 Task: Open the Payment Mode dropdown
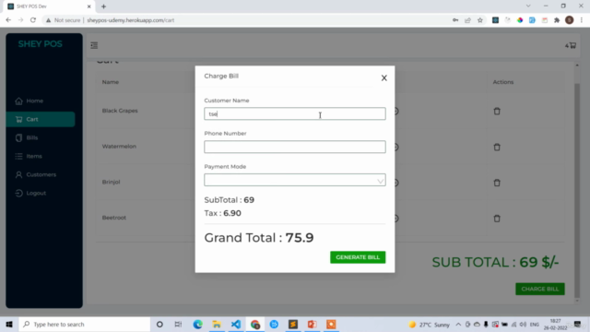click(x=295, y=180)
